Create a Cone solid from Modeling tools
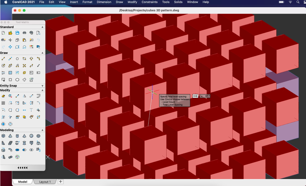The width and height of the screenshot is (306, 186). [x=10, y=136]
